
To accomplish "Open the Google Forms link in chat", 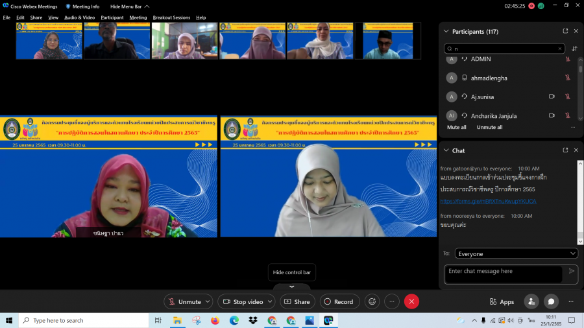I will coord(488,201).
